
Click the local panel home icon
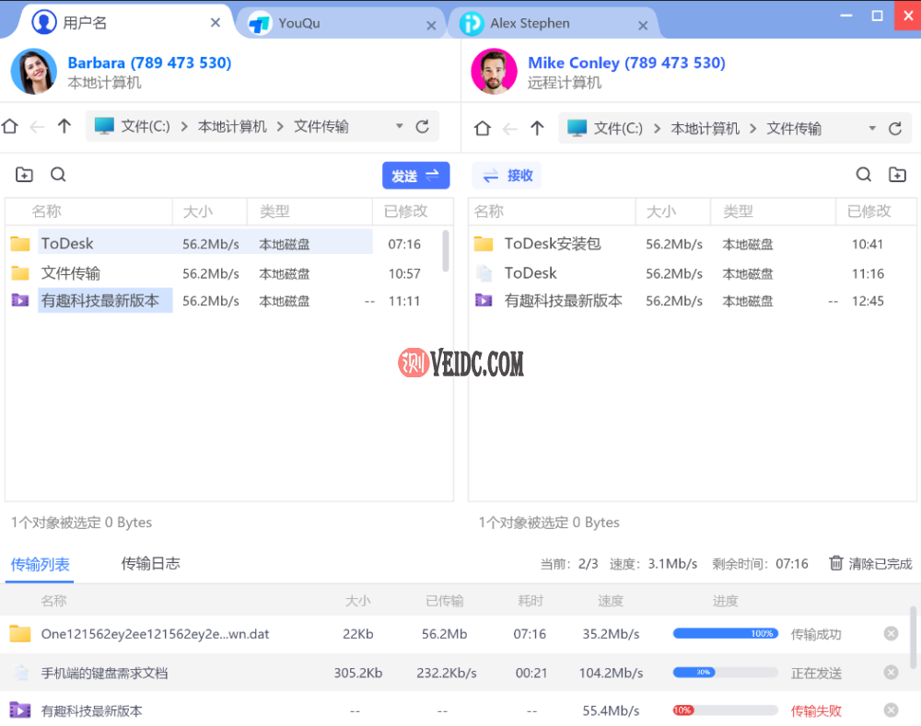pos(10,127)
